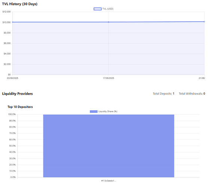208x187 pixels.
Task: Click the 100.0% y-axis label
Action: (12, 114)
